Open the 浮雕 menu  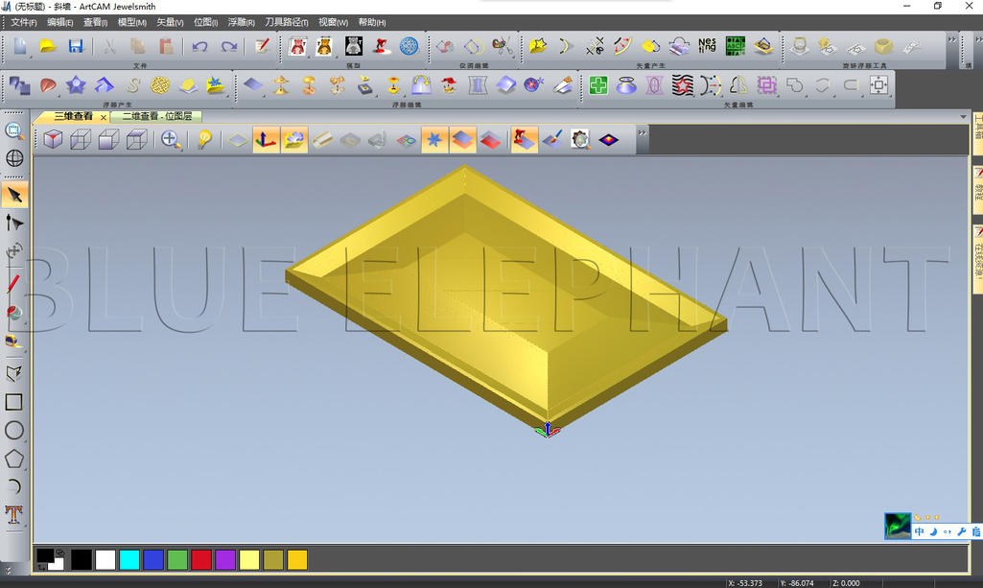[x=241, y=22]
